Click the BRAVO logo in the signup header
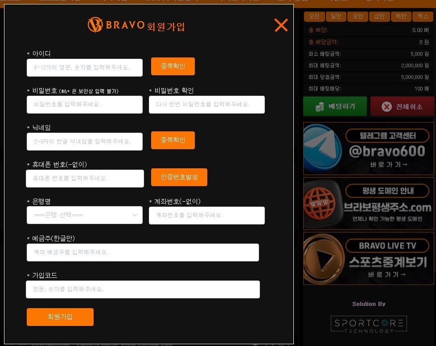Viewport: 436px width, 346px height. tap(116, 25)
